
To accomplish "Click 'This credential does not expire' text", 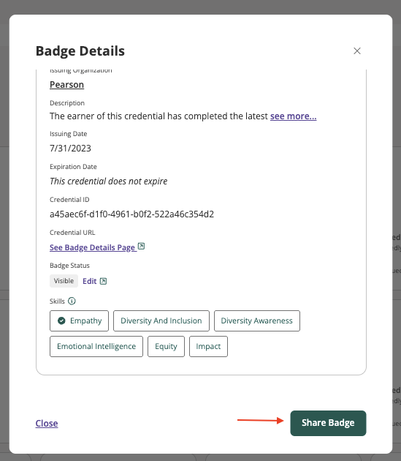I will [109, 181].
